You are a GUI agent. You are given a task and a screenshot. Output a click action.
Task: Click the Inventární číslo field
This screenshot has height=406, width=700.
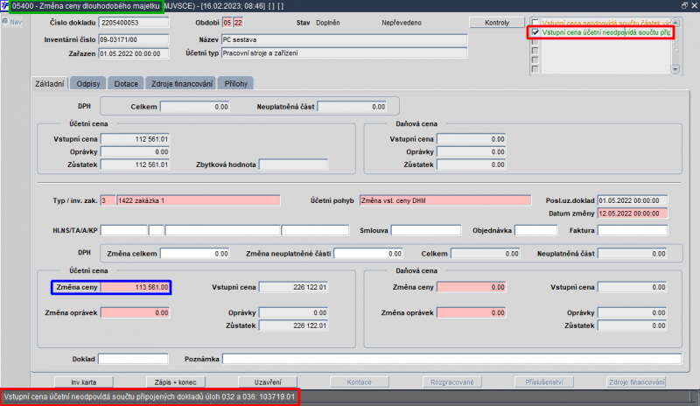tap(134, 39)
